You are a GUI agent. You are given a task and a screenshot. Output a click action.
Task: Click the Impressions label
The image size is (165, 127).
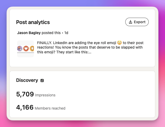(45, 95)
